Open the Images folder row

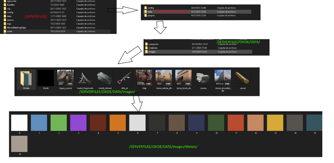152,52
